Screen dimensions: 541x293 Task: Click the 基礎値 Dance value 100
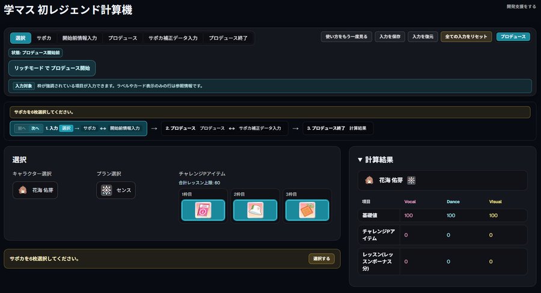[x=451, y=216]
